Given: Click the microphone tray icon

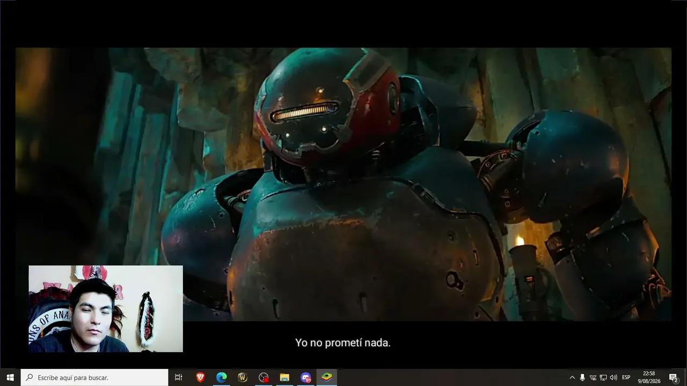Looking at the screenshot, I should [582, 377].
